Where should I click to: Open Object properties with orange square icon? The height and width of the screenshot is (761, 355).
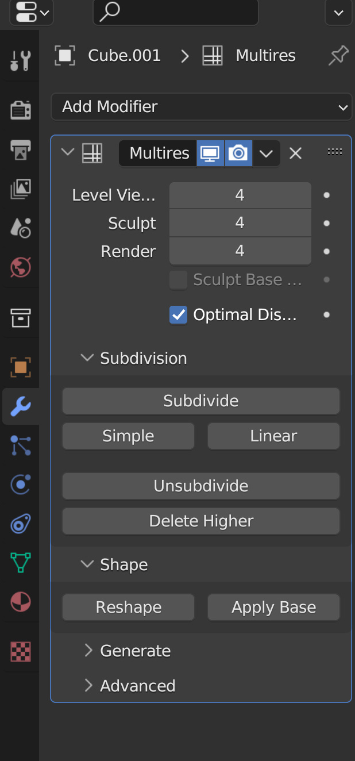pyautogui.click(x=20, y=367)
